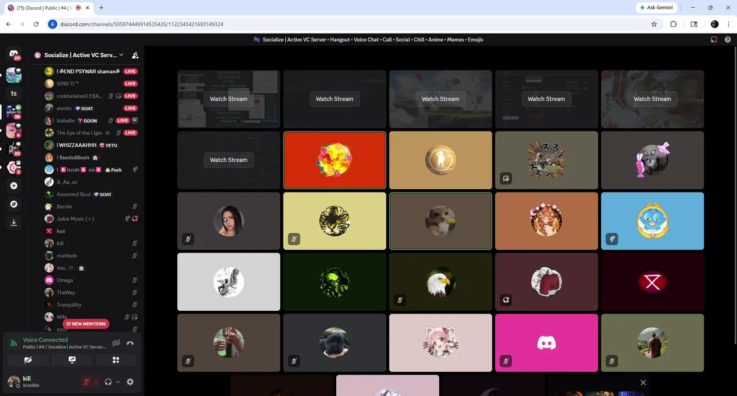Toggle red microphone mute button
Viewport: 737px width, 396px height.
[x=86, y=382]
